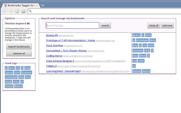Click the www.codinghorror.com/blog/ URL
The height and width of the screenshot is (113, 181).
point(78,56)
